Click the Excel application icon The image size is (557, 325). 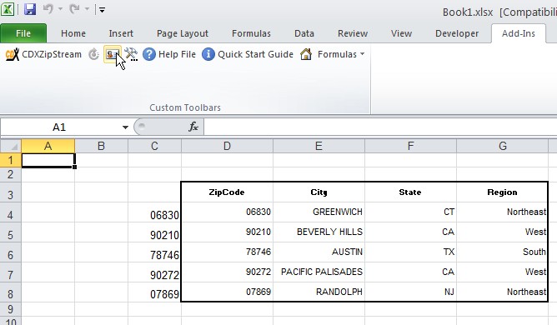pyautogui.click(x=8, y=9)
